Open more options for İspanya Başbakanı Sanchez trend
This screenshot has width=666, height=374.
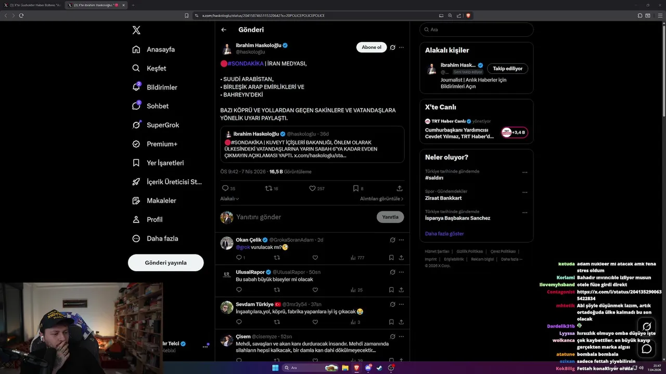[524, 212]
